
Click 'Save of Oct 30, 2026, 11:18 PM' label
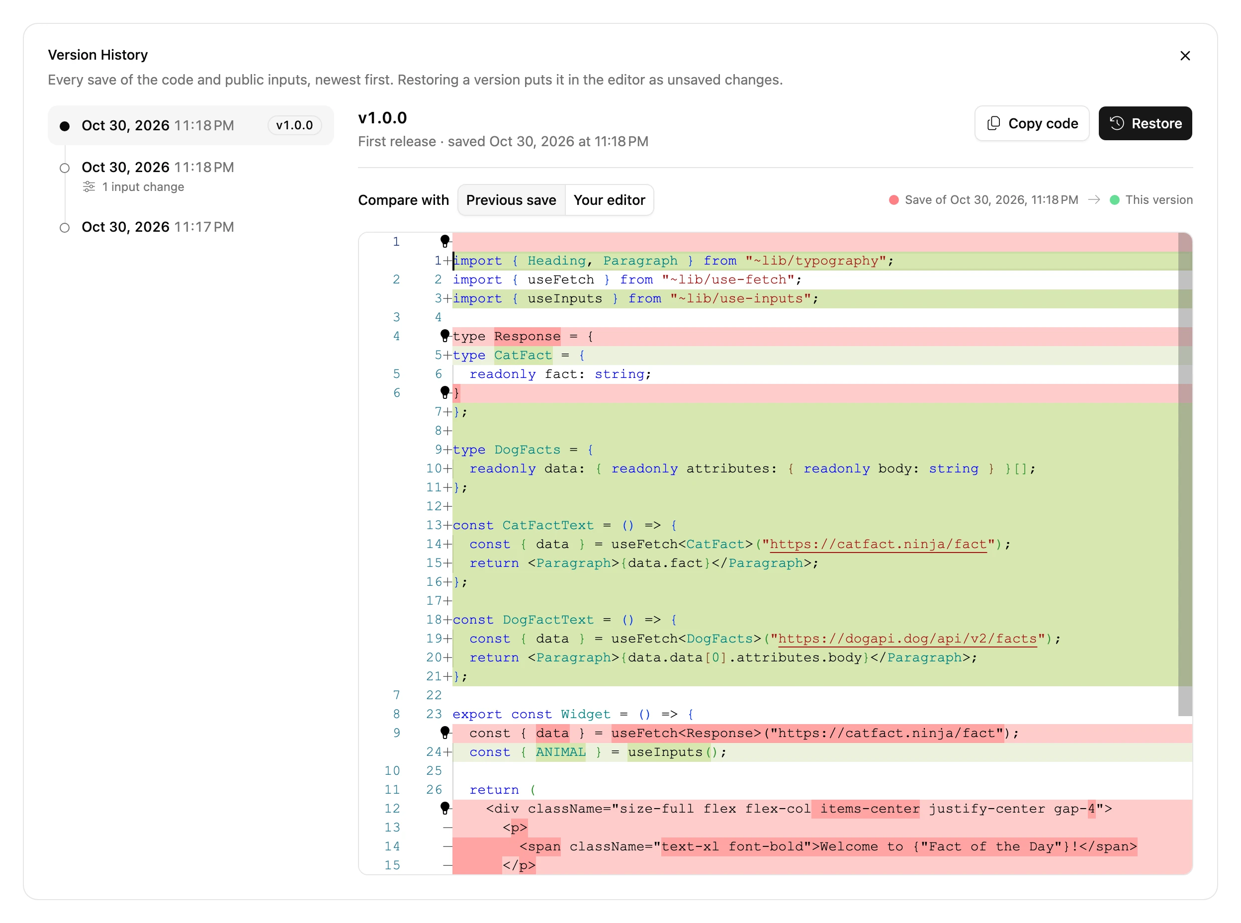991,200
